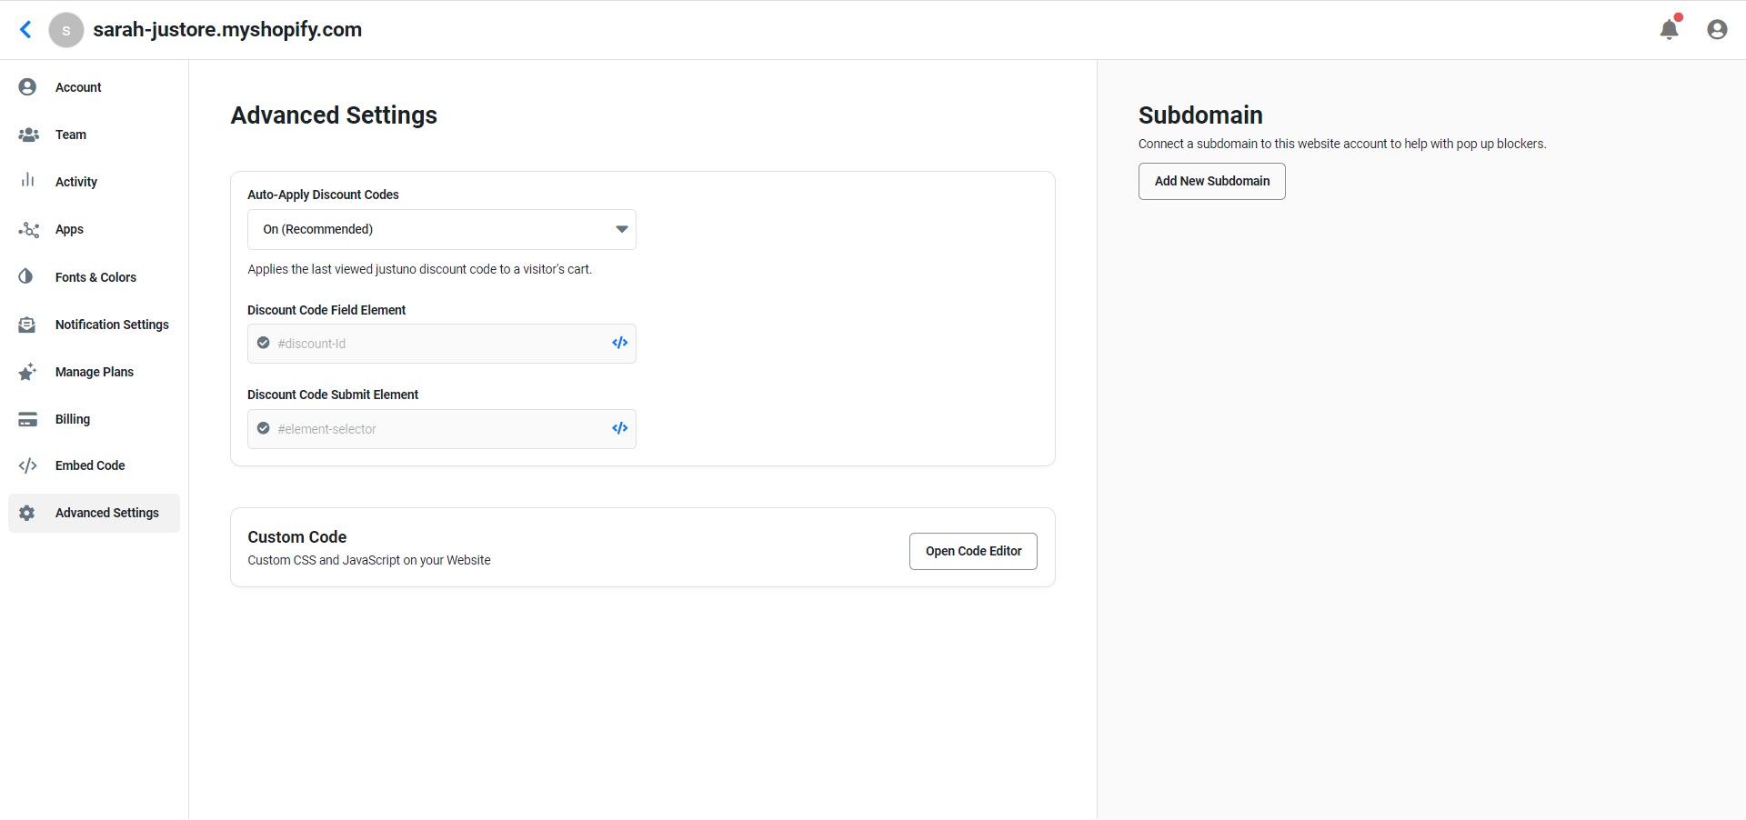Click the code selector icon beside discount-Id field

click(619, 343)
